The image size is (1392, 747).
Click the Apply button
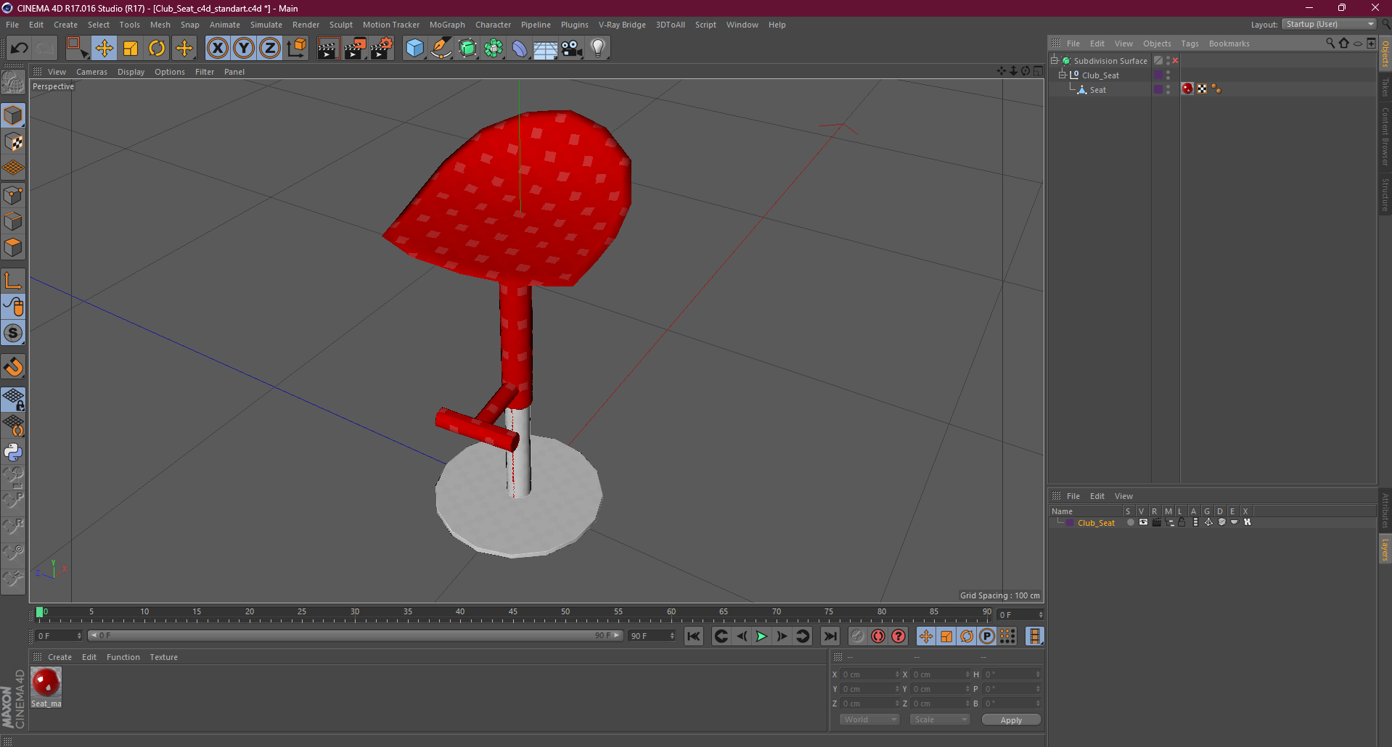(x=1010, y=719)
